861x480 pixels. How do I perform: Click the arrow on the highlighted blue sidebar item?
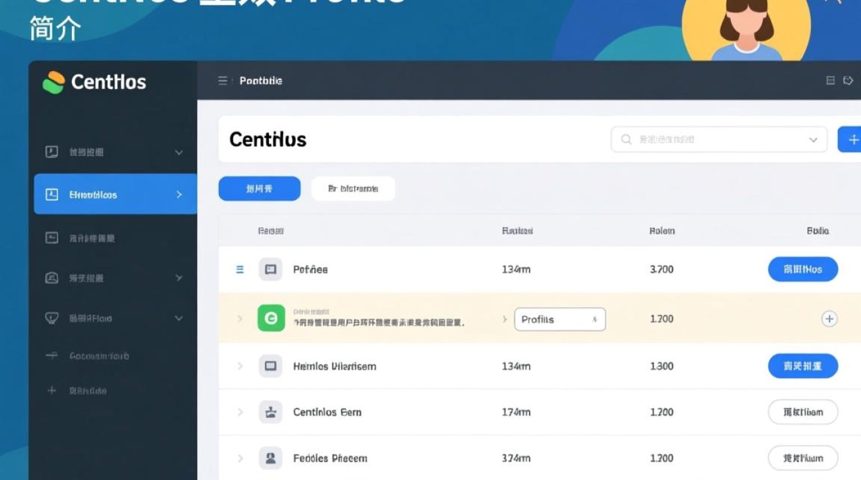point(179,195)
